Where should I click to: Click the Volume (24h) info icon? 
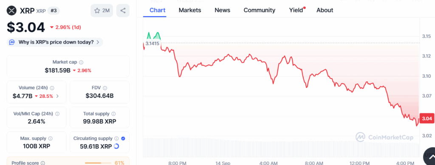[52, 88]
